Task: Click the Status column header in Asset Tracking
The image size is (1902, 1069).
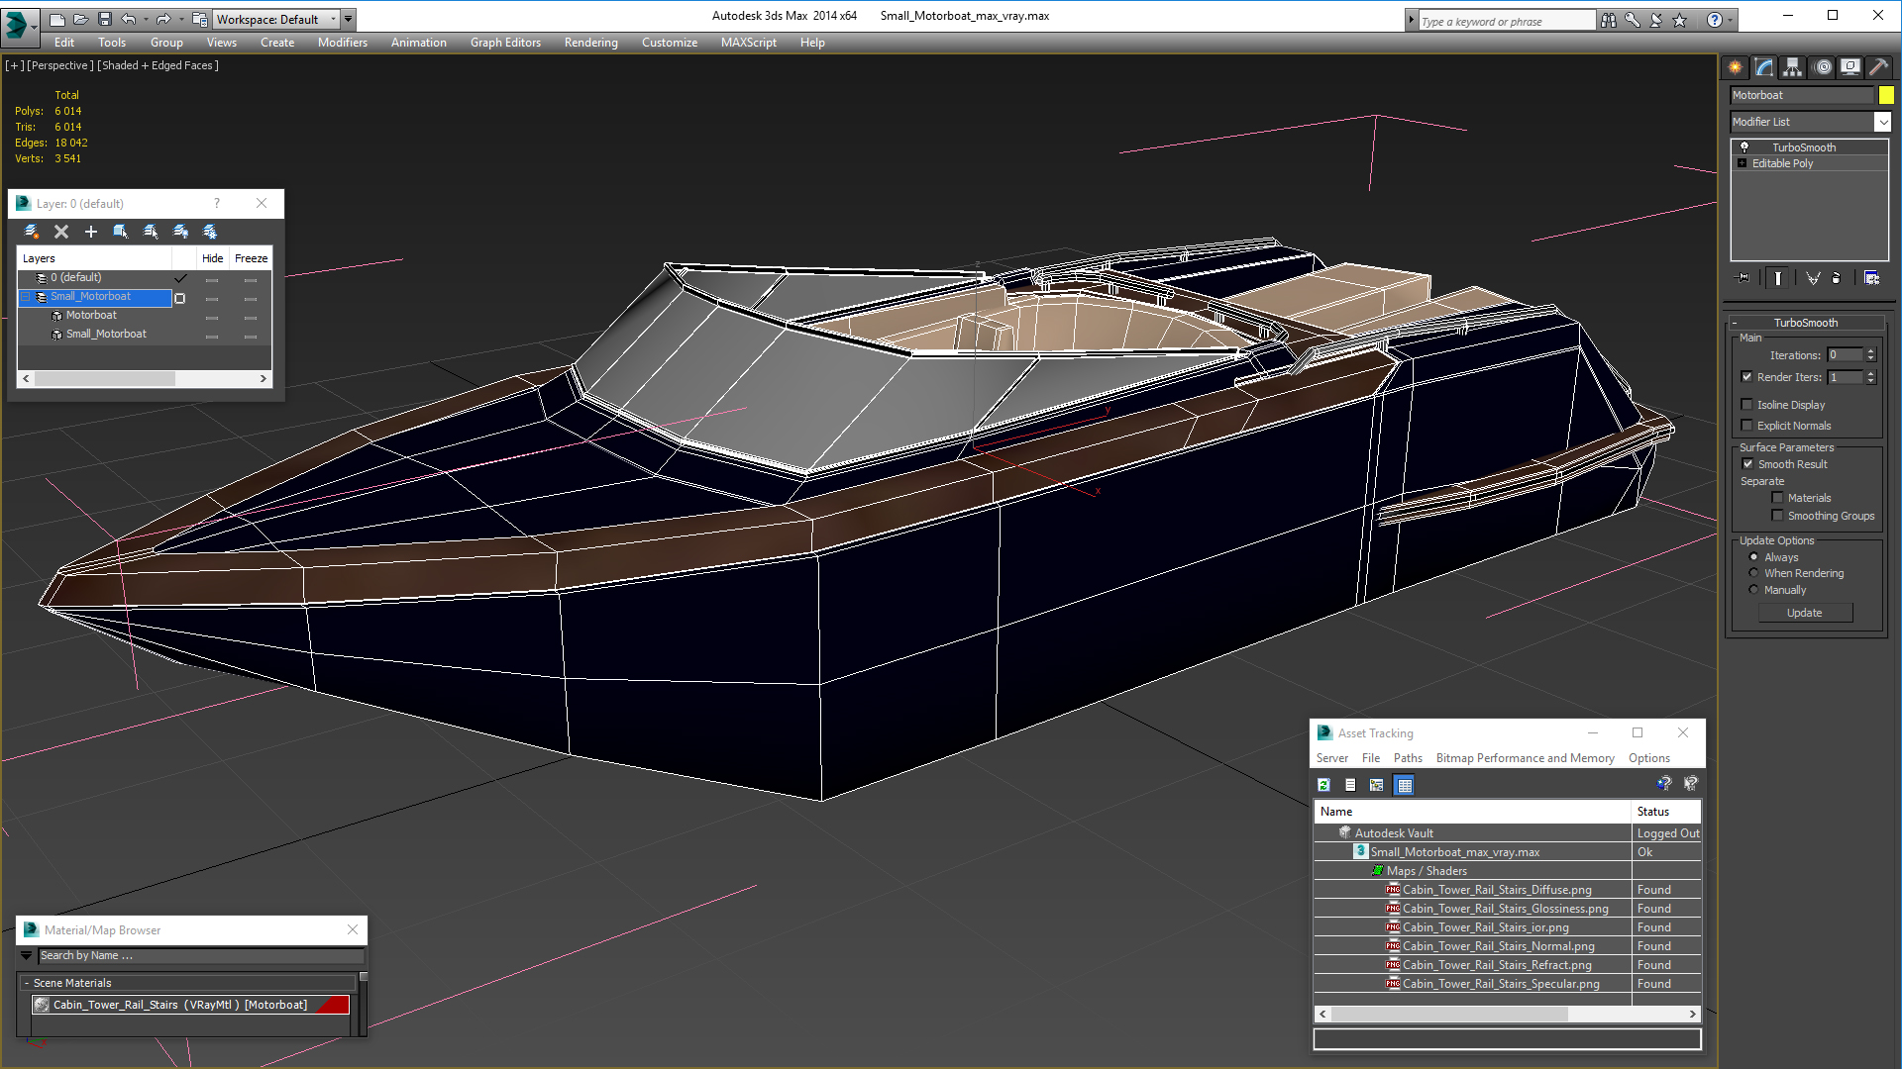Action: point(1666,812)
